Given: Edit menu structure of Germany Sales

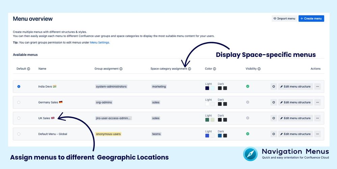Looking at the screenshot, I should tap(296, 102).
